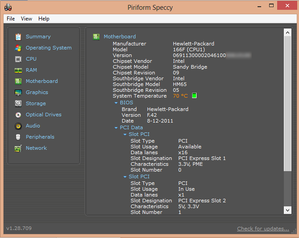The width and height of the screenshot is (299, 238).
Task: Click the Speccy app icon in the title bar
Action: pos(8,8)
